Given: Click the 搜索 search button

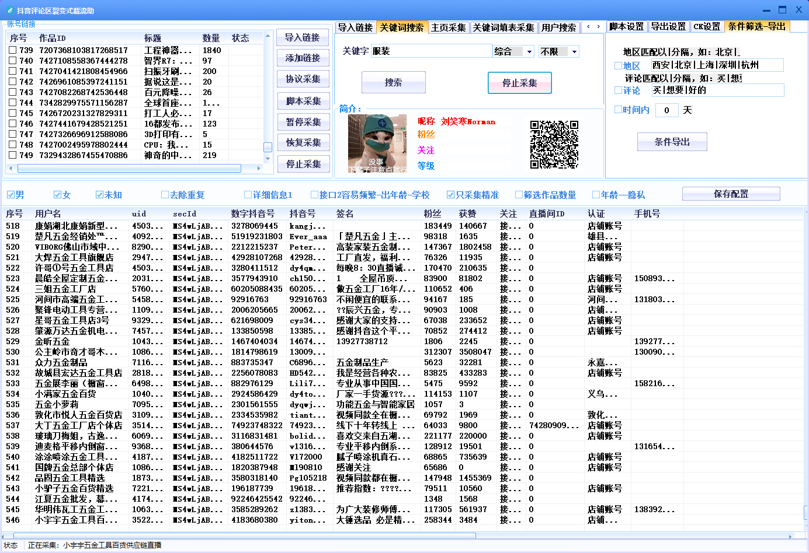Looking at the screenshot, I should (x=393, y=82).
